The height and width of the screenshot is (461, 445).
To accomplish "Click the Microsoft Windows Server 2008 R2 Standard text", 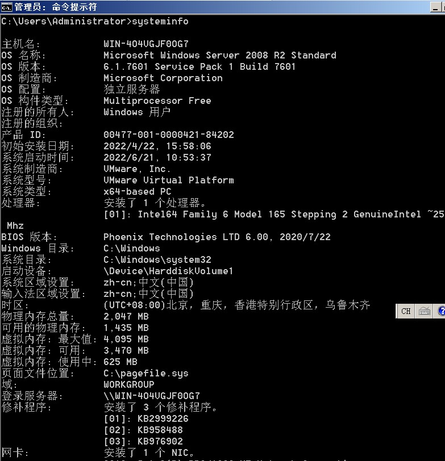I will point(219,55).
